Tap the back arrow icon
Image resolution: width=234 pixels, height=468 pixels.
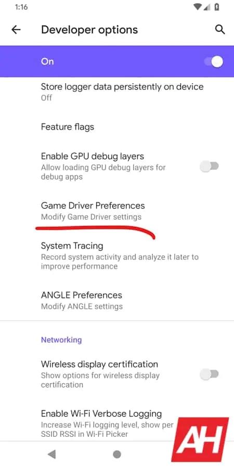pos(16,30)
